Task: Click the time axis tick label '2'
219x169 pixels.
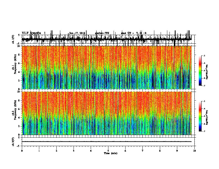Action: (x=56, y=151)
